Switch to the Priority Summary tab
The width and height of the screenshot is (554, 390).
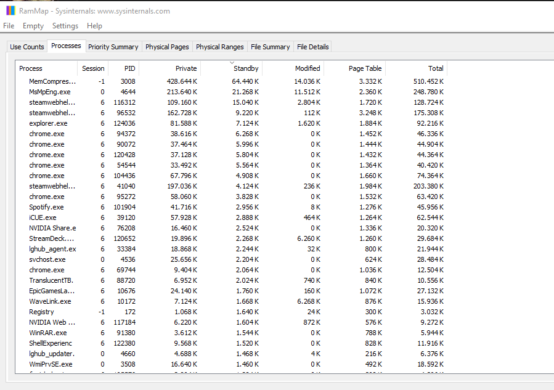pos(113,47)
